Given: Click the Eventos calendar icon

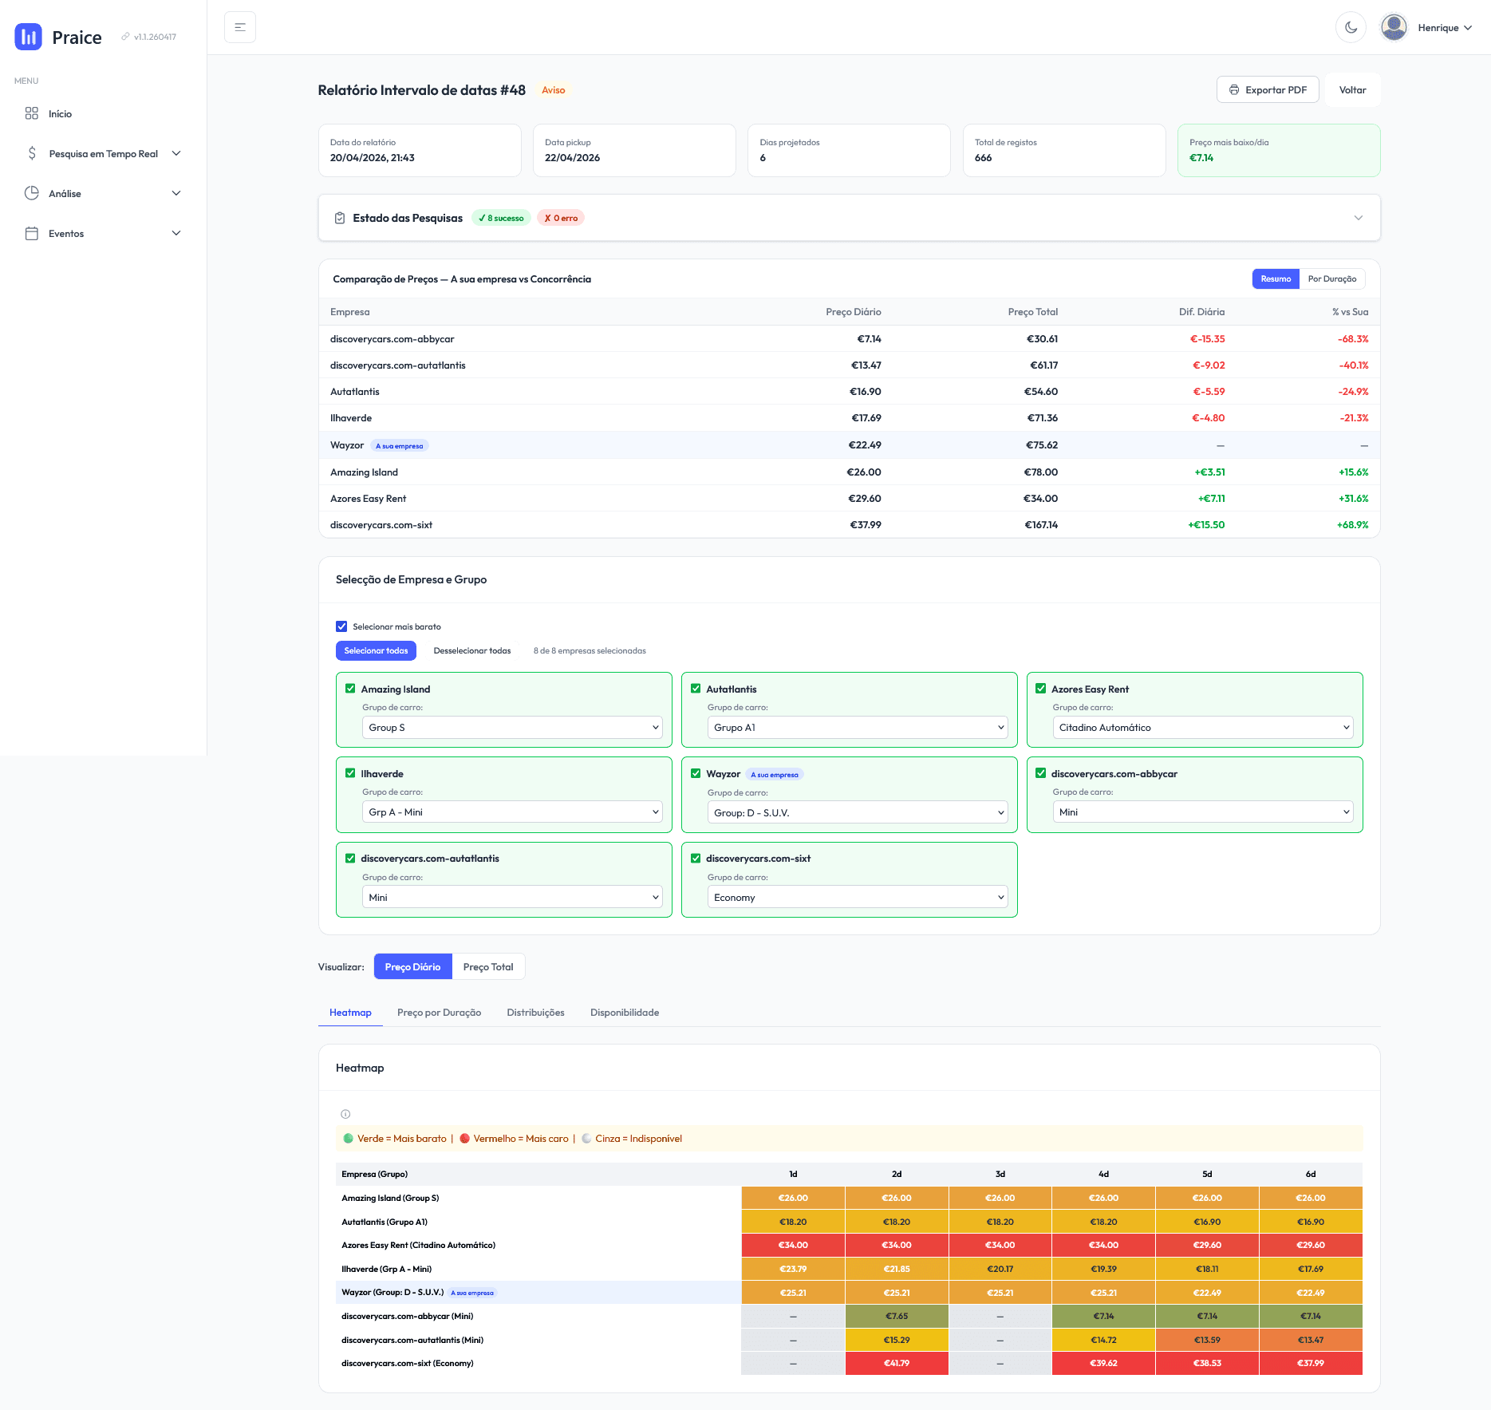Looking at the screenshot, I should point(32,233).
